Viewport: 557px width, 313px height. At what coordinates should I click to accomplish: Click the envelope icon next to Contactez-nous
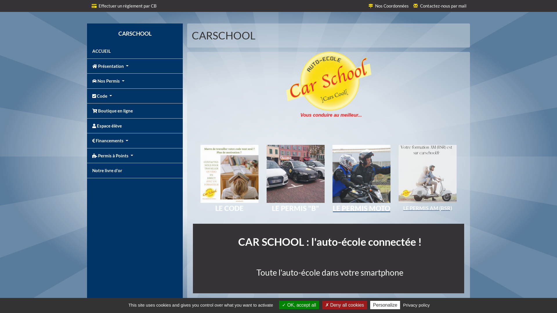tap(416, 6)
